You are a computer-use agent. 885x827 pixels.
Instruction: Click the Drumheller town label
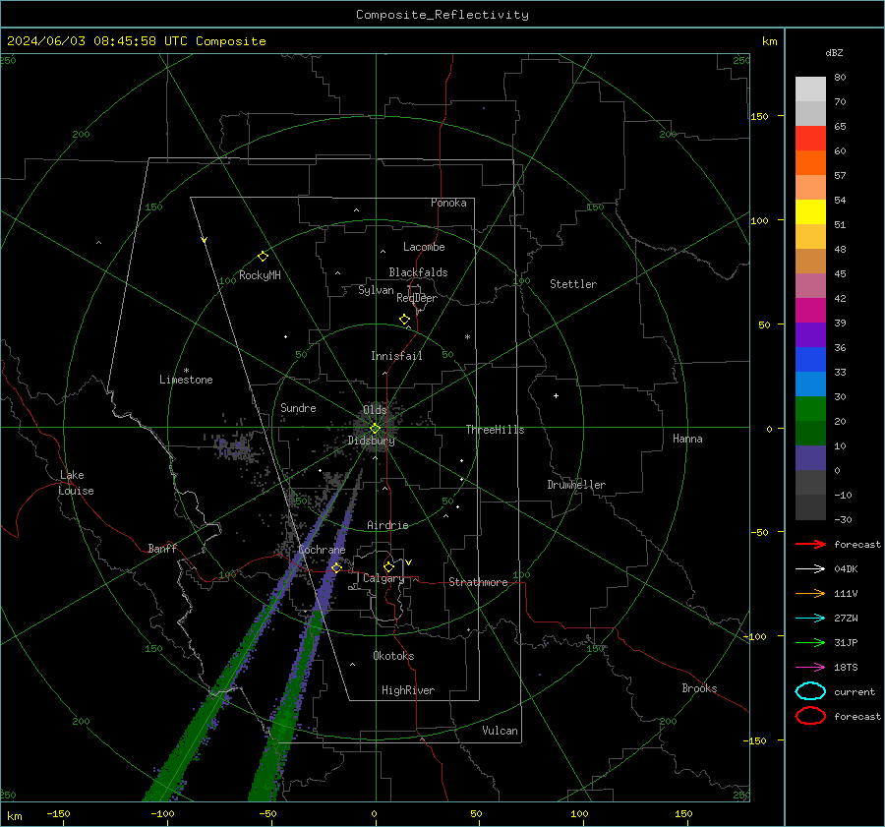[576, 485]
